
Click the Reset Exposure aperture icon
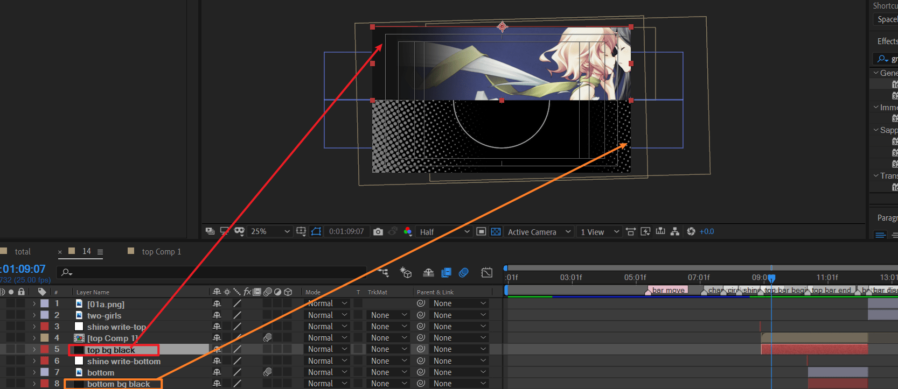point(691,231)
